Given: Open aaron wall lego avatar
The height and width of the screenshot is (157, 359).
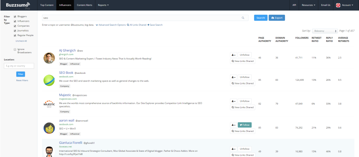Looking at the screenshot, I should pos(49,128).
